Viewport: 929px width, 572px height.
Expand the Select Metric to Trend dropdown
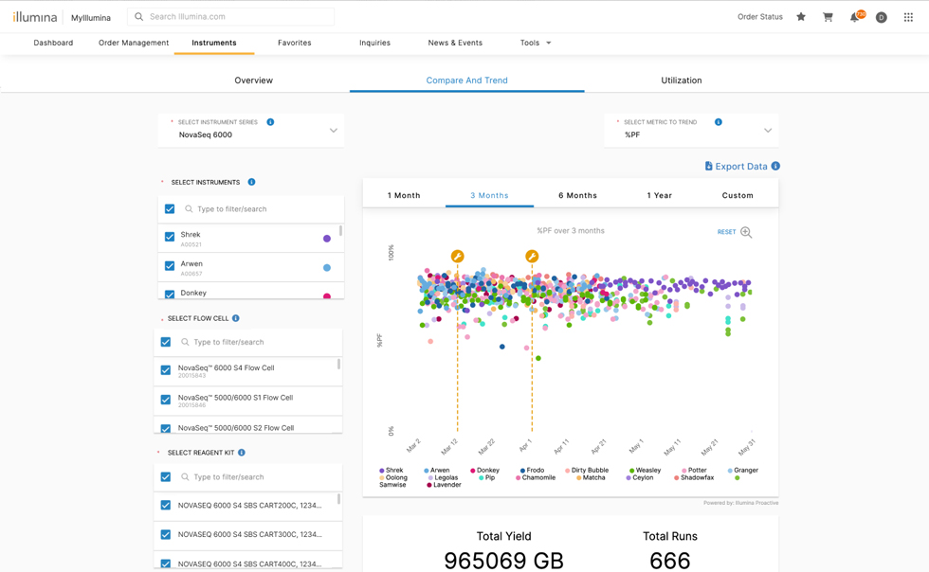767,131
